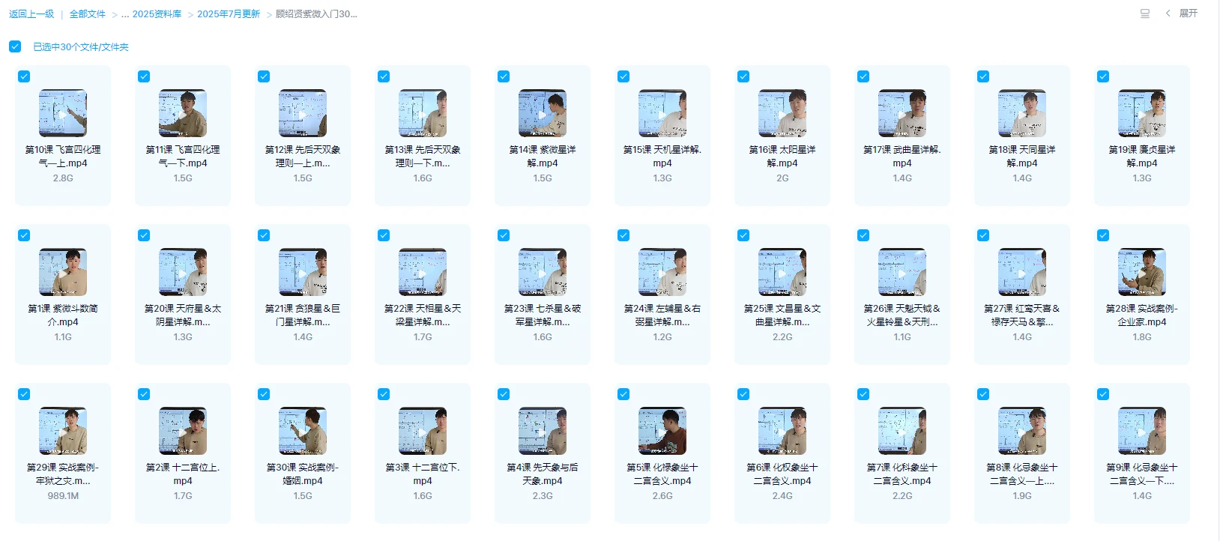Open the 2025年7月更新 breadcrumb folder
Viewport: 1220px width, 541px height.
pos(229,14)
